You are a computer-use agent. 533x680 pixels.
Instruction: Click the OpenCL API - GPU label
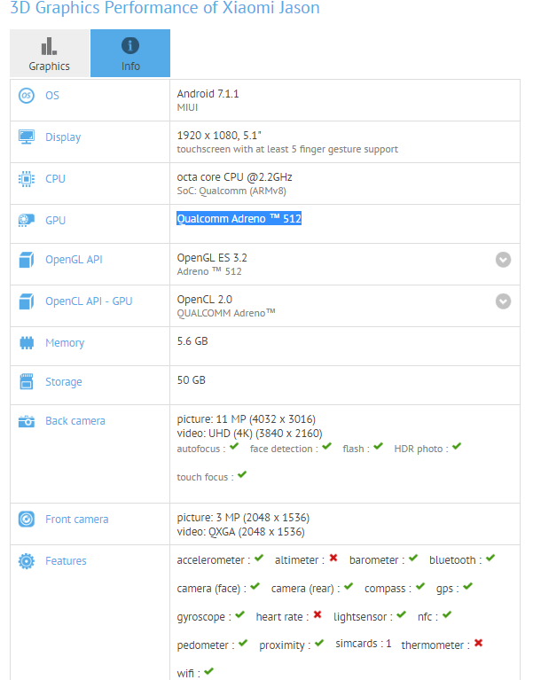click(89, 301)
